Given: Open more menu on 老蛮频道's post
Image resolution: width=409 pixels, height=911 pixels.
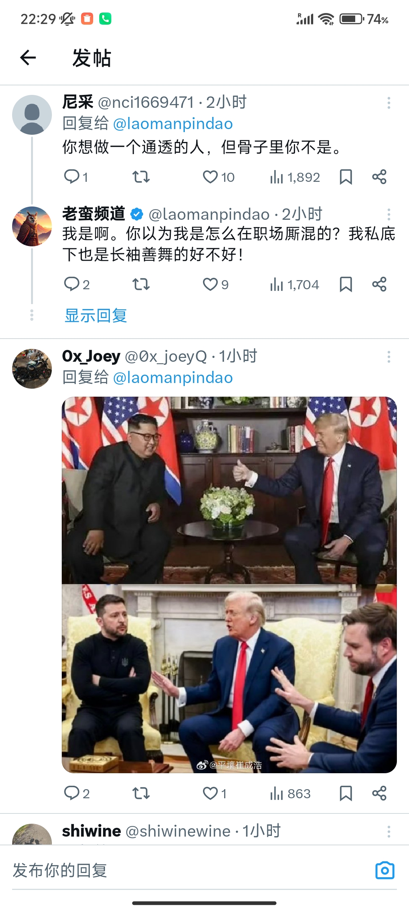Looking at the screenshot, I should pos(389,214).
